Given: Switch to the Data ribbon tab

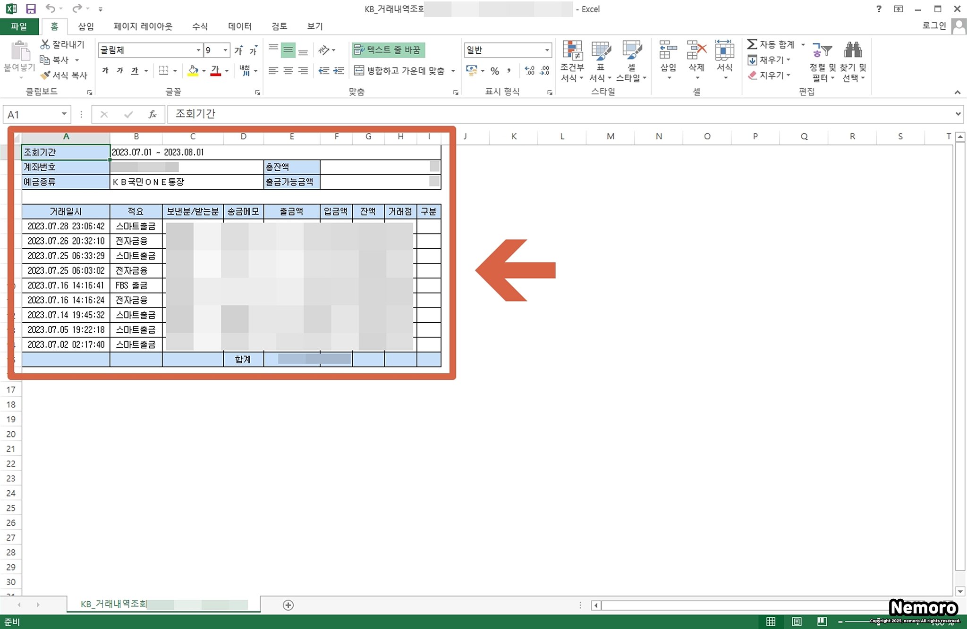Looking at the screenshot, I should point(239,26).
